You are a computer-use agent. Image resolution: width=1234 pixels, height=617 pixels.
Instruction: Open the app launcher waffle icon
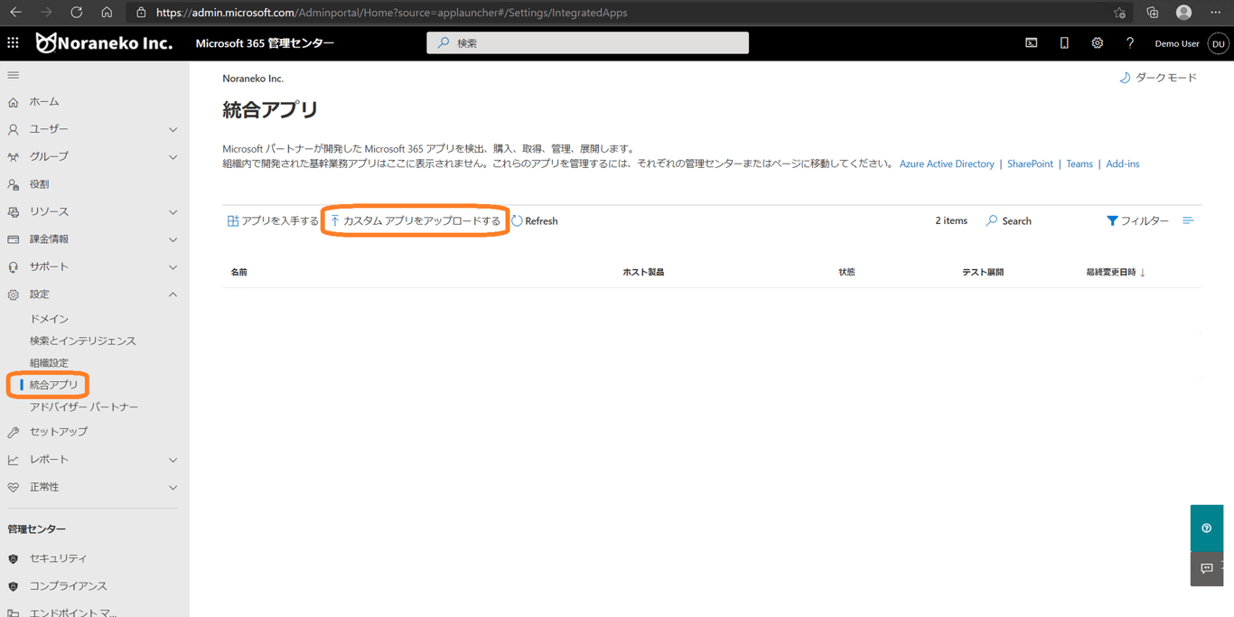(x=13, y=42)
